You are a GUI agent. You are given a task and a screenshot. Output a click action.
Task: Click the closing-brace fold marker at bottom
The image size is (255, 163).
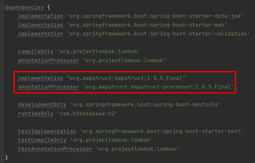point(3,157)
